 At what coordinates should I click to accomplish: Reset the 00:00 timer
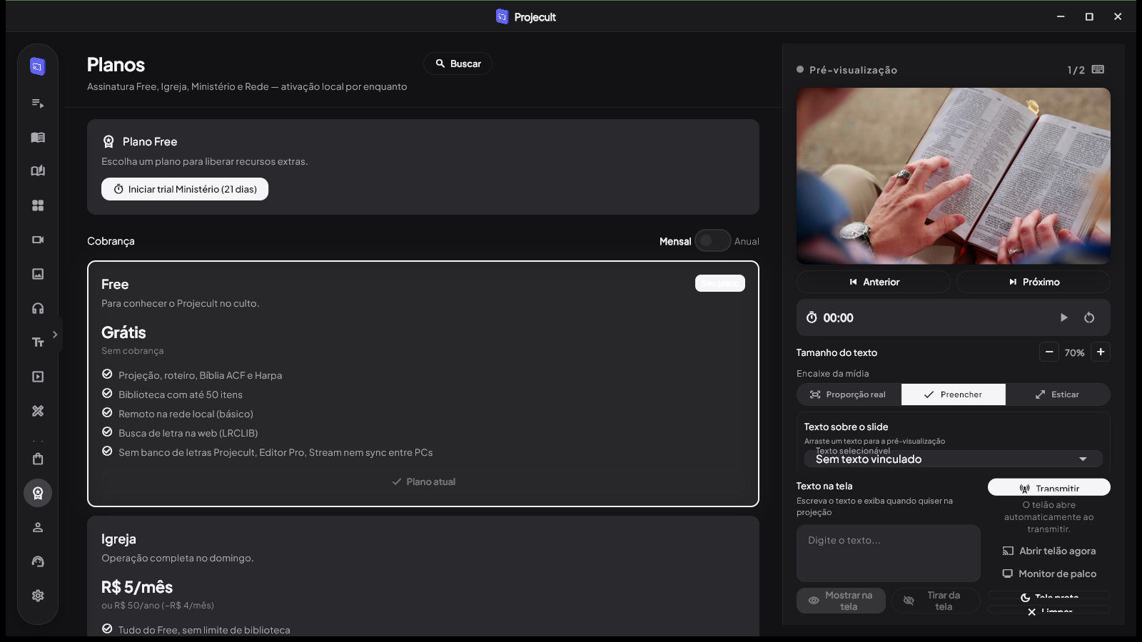[1089, 317]
